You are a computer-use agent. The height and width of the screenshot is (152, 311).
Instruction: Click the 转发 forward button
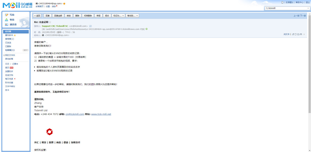pos(69,16)
